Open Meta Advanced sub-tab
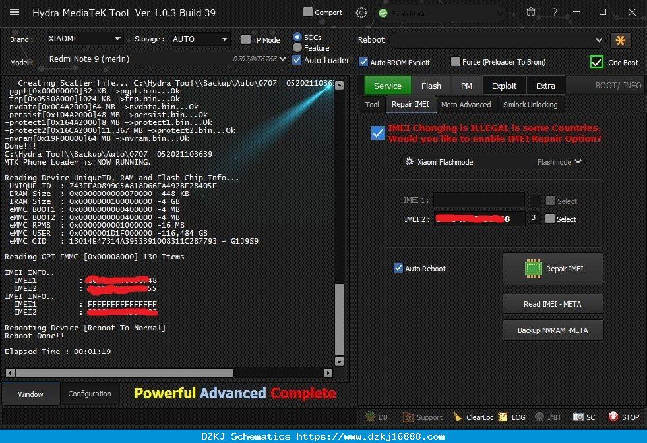The height and width of the screenshot is (443, 647). point(466,105)
